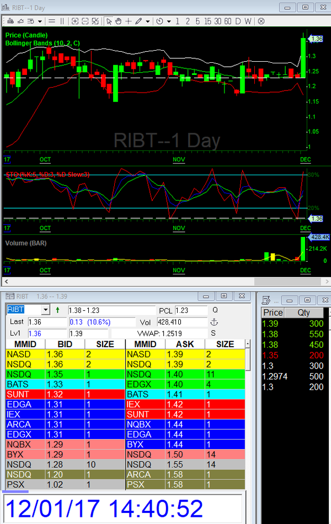
Task: Set chart to Weekly interval W
Action: click(248, 21)
